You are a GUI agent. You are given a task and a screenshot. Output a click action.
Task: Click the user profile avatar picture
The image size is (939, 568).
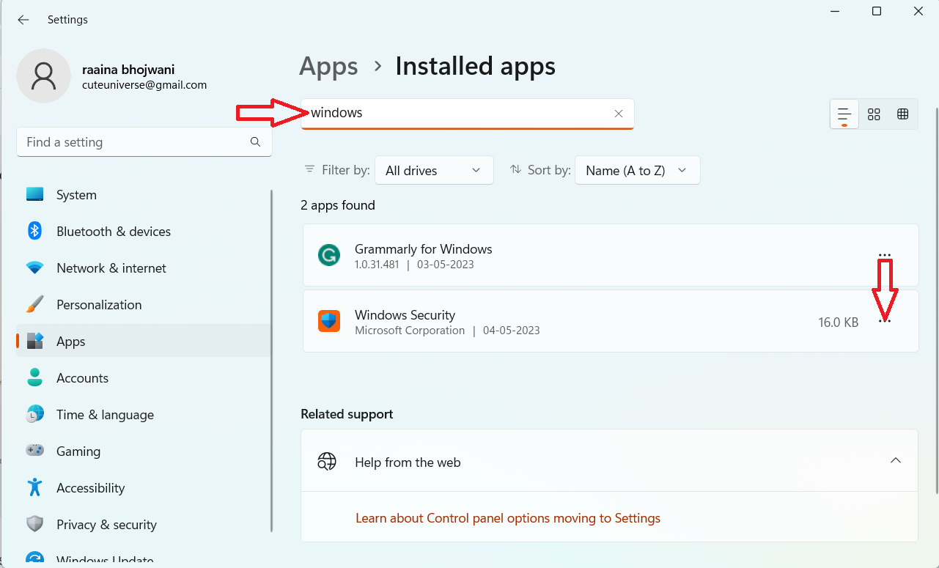point(44,76)
